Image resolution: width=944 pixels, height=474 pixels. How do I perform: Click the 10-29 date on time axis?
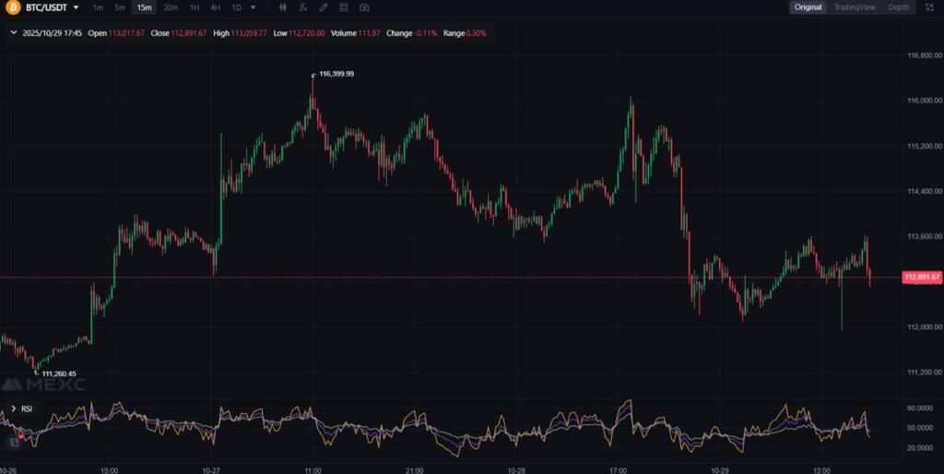tap(720, 469)
